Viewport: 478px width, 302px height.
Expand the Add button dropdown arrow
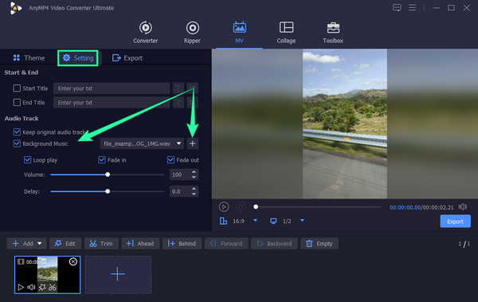click(x=40, y=243)
